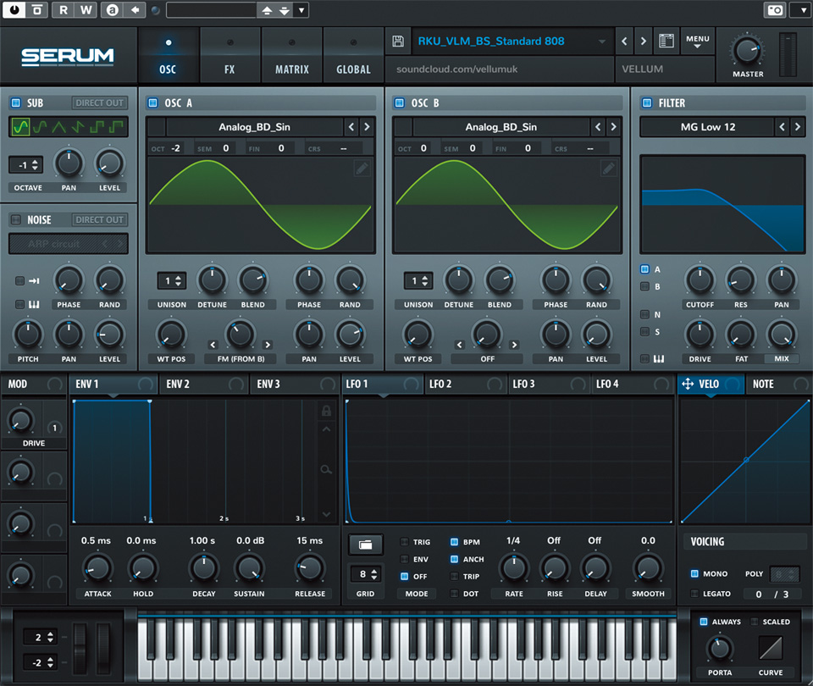The width and height of the screenshot is (813, 686).
Task: Toggle filter routing for oscillator A
Action: tap(644, 269)
